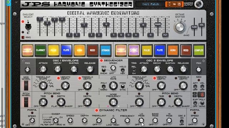Flip the MIDI AFT switch
The width and height of the screenshot is (229, 128).
coord(195,86)
